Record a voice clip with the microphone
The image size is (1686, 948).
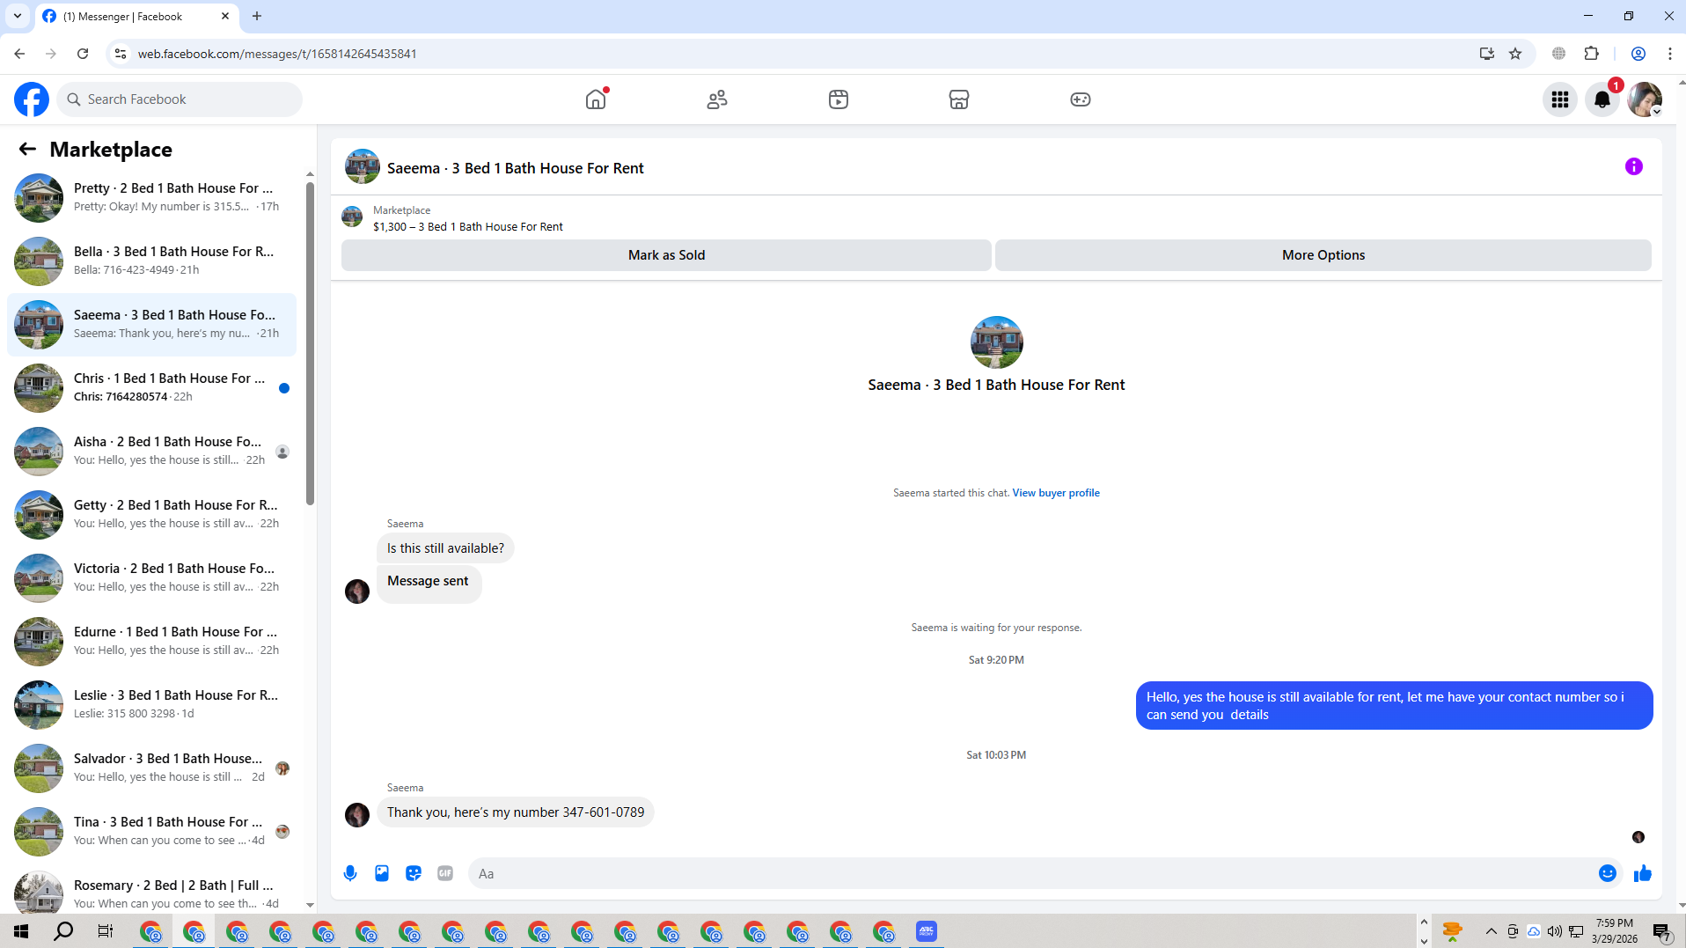coord(350,873)
